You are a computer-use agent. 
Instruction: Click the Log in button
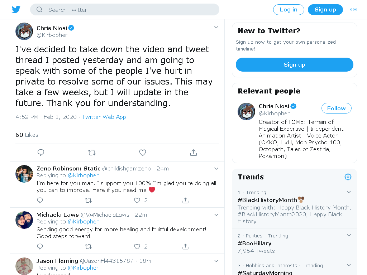289,10
